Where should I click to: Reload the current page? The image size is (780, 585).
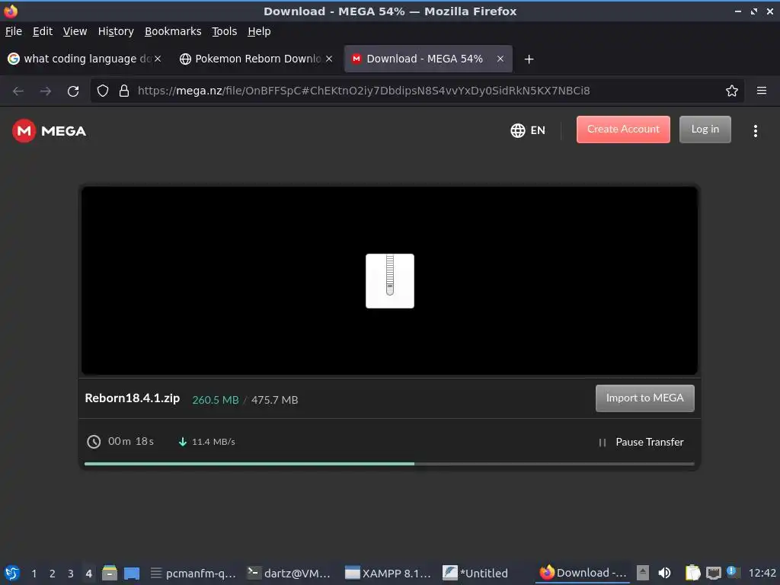(x=73, y=91)
